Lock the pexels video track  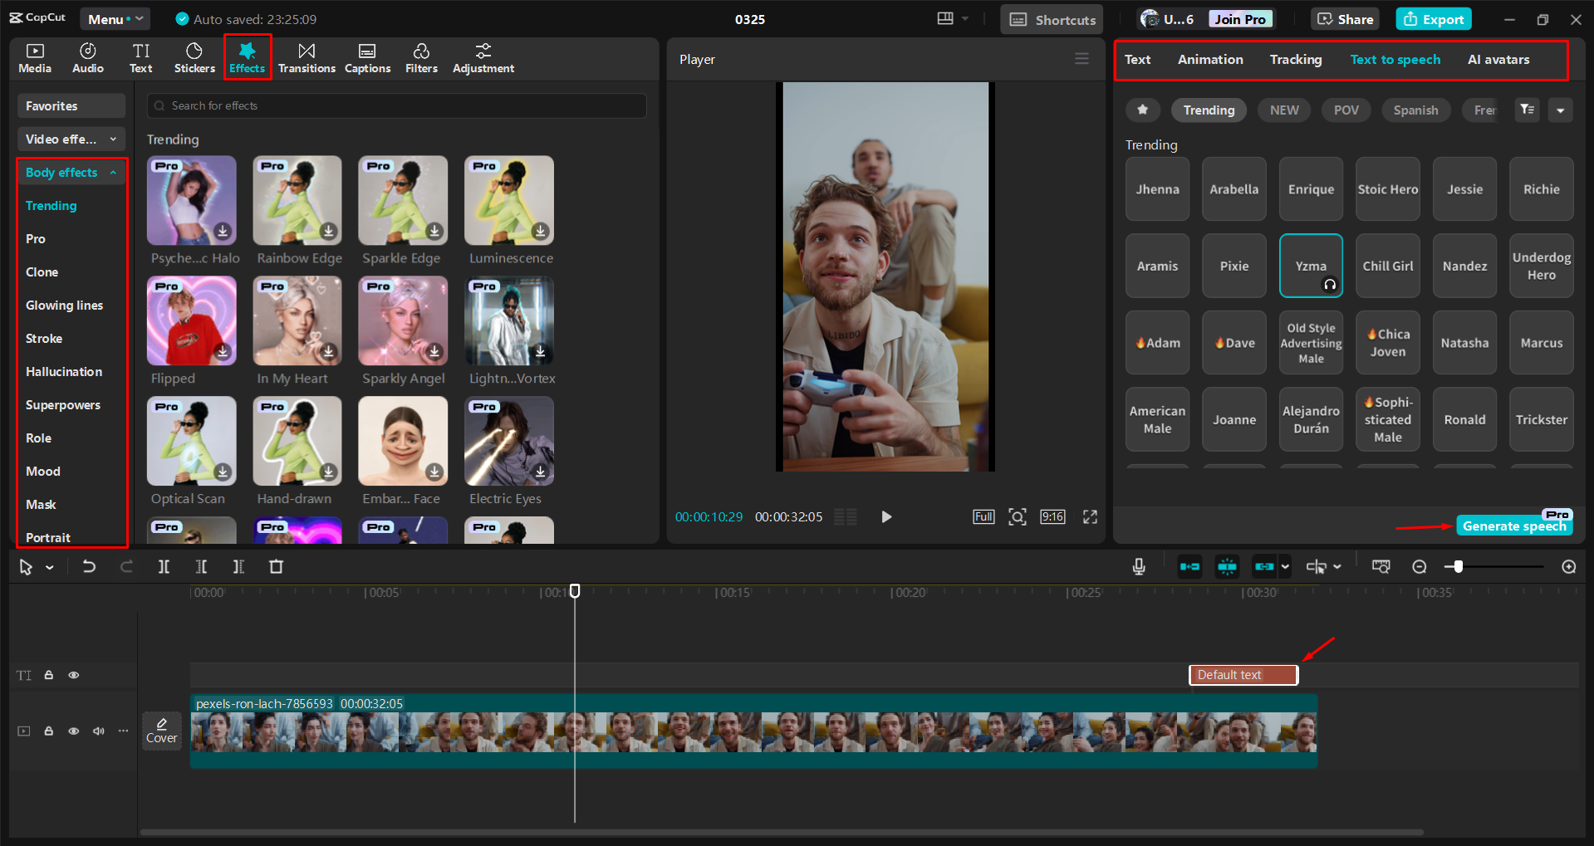tap(48, 731)
